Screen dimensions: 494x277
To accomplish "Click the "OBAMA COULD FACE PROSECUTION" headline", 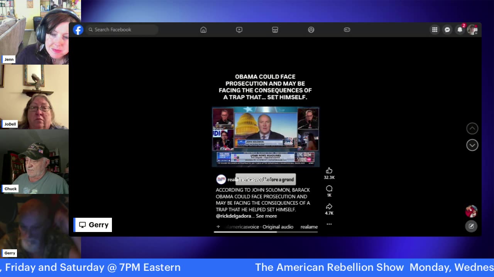I will point(265,87).
